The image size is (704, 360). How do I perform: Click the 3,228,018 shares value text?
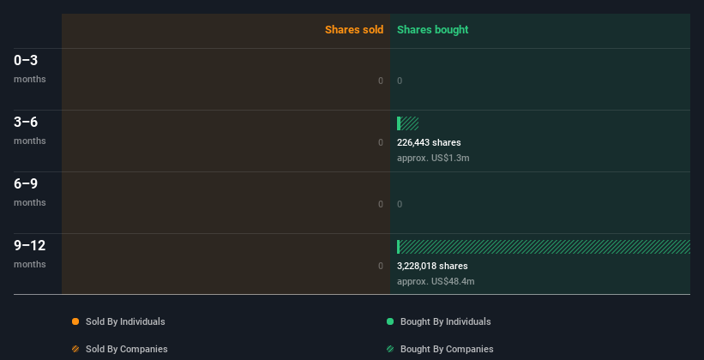pos(432,266)
